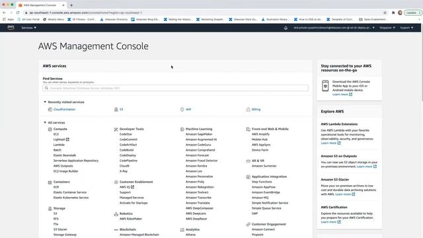Open AWS Amplify service

pyautogui.click(x=260, y=134)
